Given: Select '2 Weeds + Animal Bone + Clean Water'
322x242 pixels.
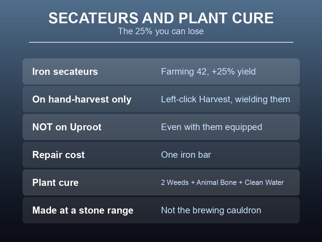Looking at the screenshot, I should point(222,183).
